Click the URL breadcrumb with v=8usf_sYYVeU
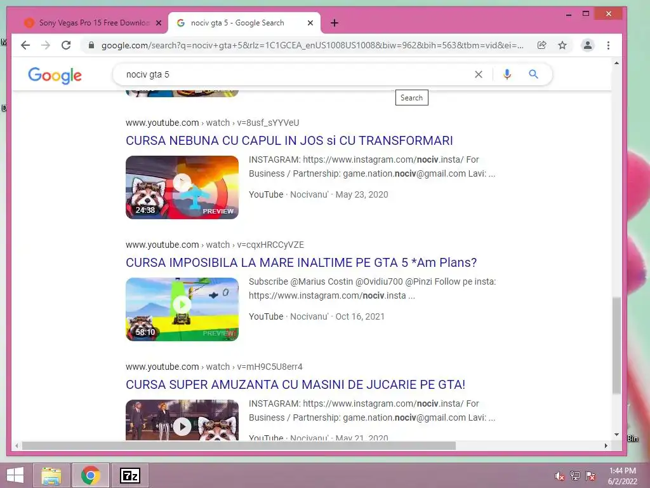The height and width of the screenshot is (488, 650). click(x=212, y=123)
